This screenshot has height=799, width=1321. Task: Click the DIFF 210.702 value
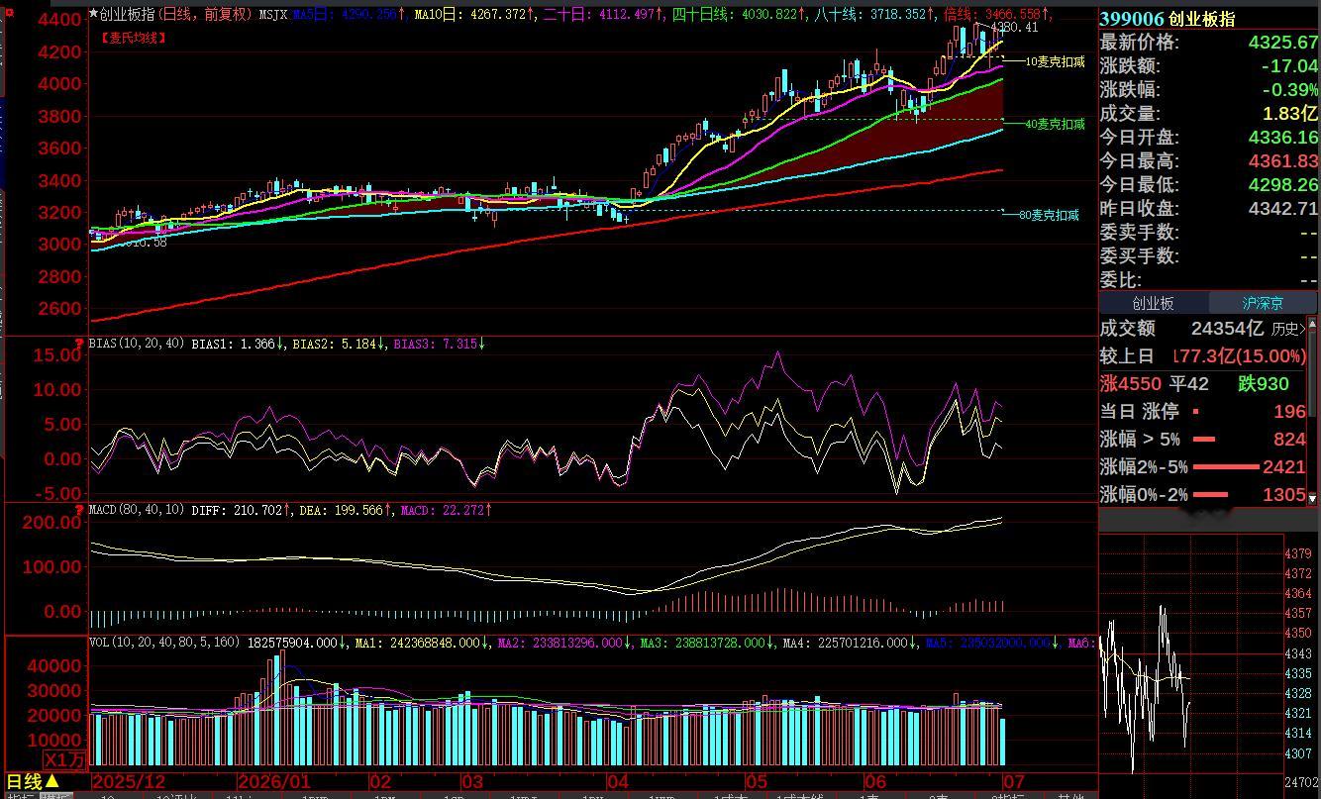(242, 510)
